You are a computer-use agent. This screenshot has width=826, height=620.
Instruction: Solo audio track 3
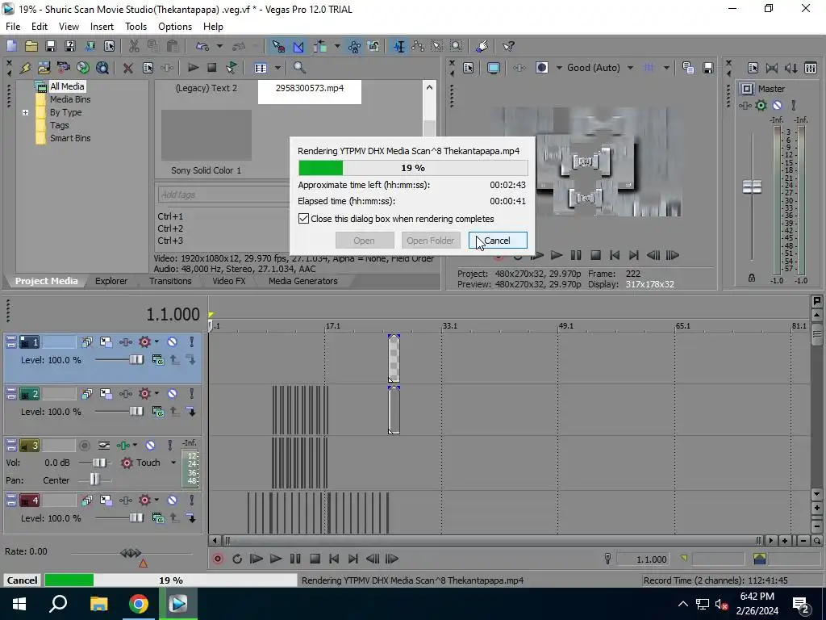(169, 446)
